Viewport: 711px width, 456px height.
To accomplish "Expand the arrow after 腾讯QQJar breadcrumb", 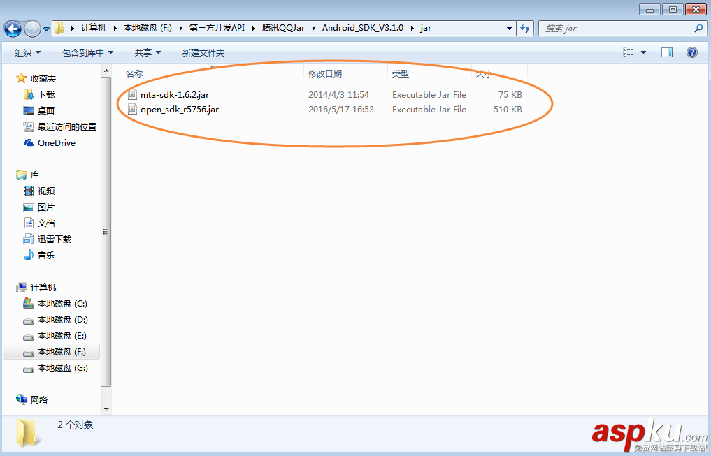I will [x=313, y=28].
